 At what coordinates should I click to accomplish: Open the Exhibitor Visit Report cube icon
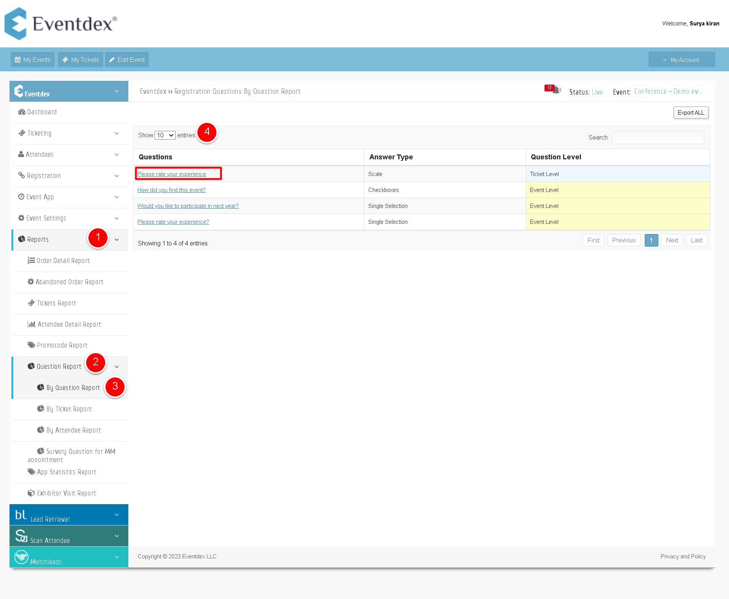click(x=31, y=493)
